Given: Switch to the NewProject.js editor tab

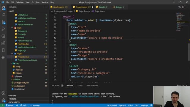Looking at the screenshot, I should point(59,7).
